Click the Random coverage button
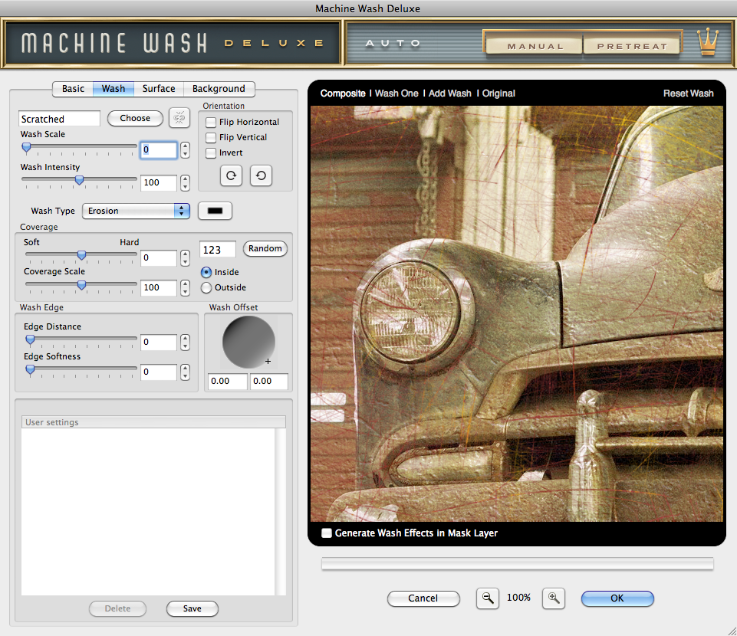 [x=265, y=248]
